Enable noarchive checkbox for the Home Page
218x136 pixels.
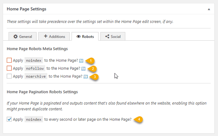pos(9,76)
